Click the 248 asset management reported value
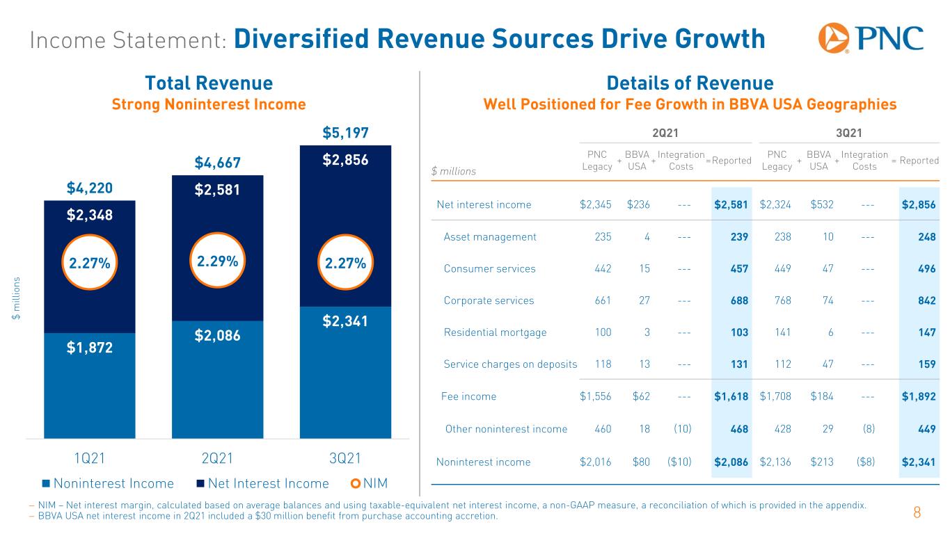The width and height of the screenshot is (950, 534). tap(926, 236)
